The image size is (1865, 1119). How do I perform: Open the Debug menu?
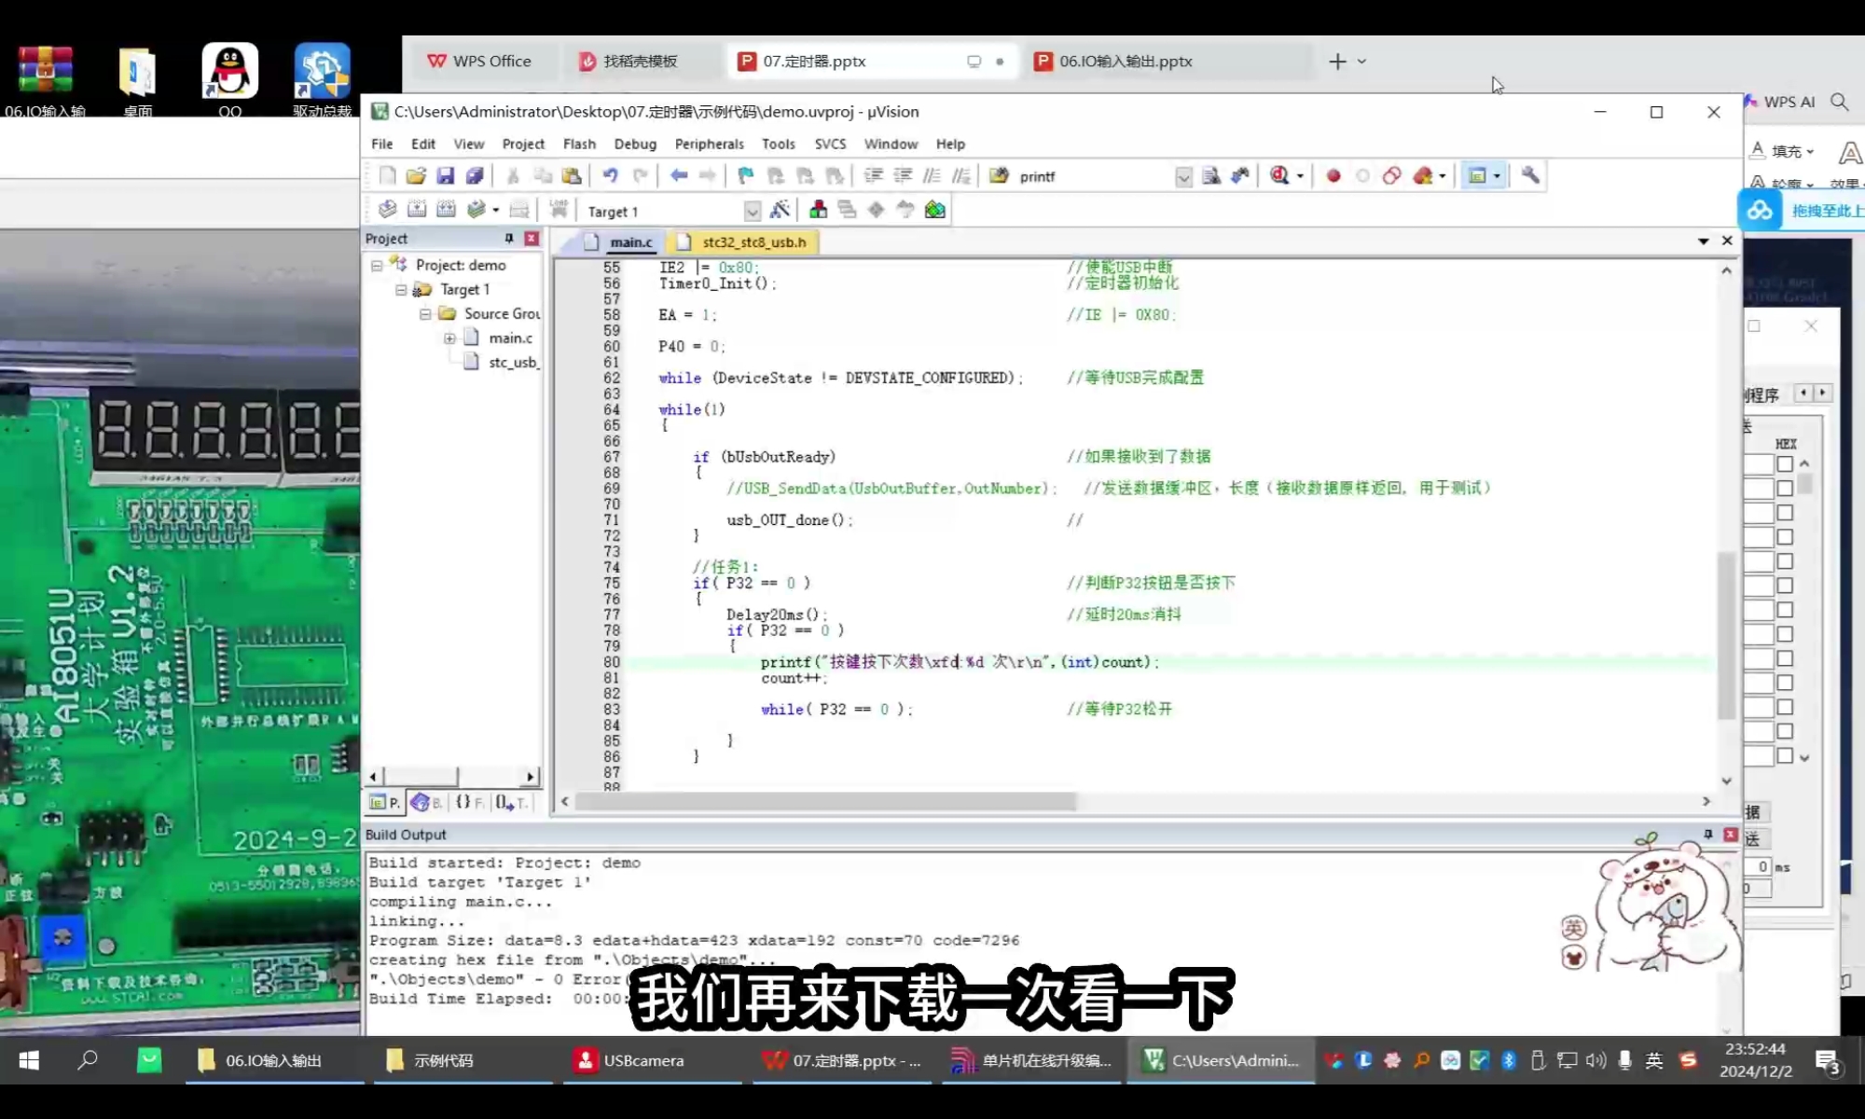tap(635, 144)
